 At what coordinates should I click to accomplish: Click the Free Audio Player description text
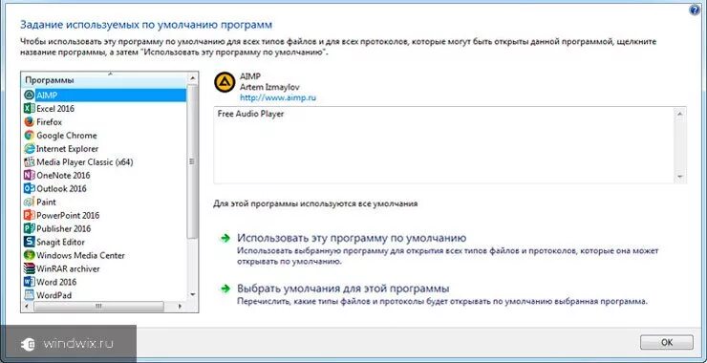click(250, 114)
